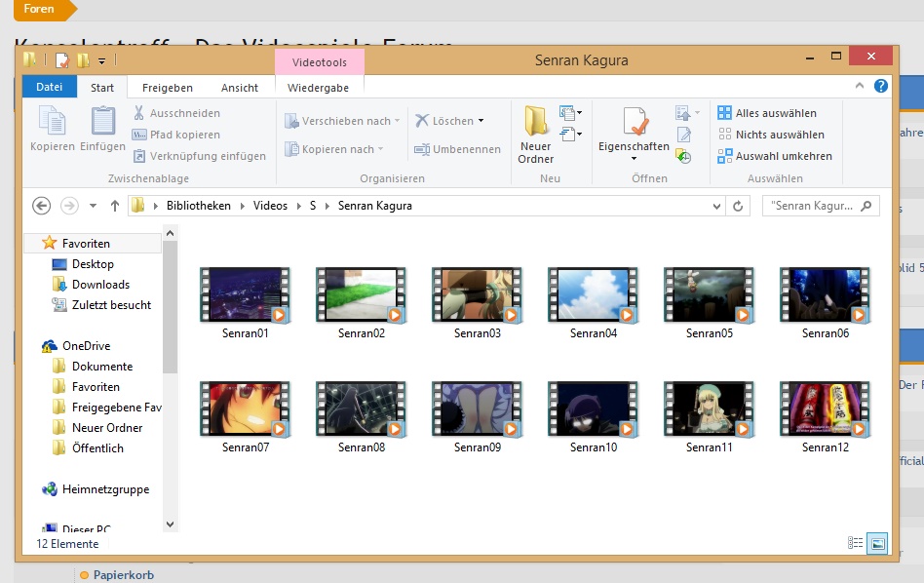Open Eigenschaften properties icon

click(x=635, y=121)
